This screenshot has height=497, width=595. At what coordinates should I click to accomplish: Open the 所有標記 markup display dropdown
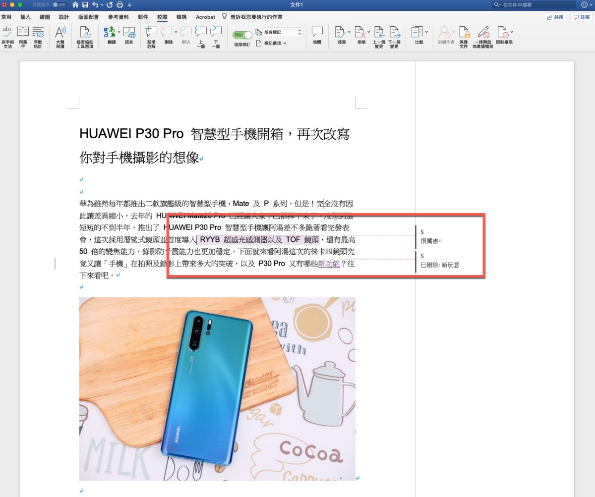(x=282, y=32)
